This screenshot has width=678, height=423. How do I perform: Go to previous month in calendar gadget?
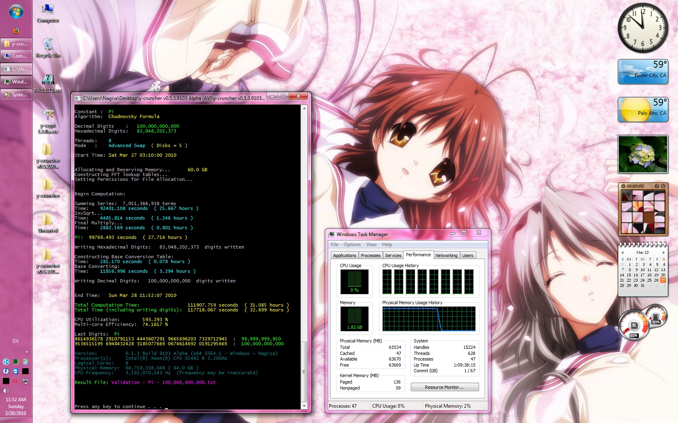[622, 253]
